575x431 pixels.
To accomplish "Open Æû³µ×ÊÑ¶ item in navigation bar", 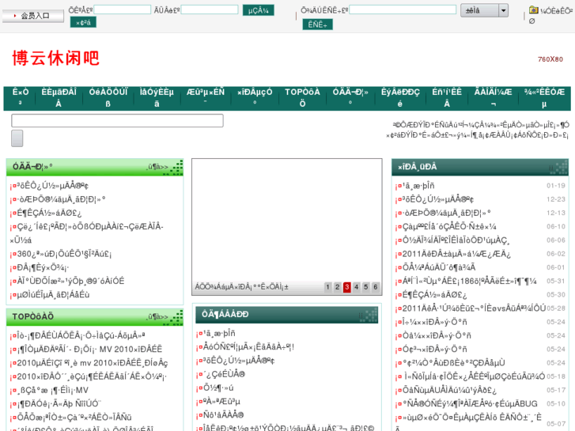I will coord(206,97).
